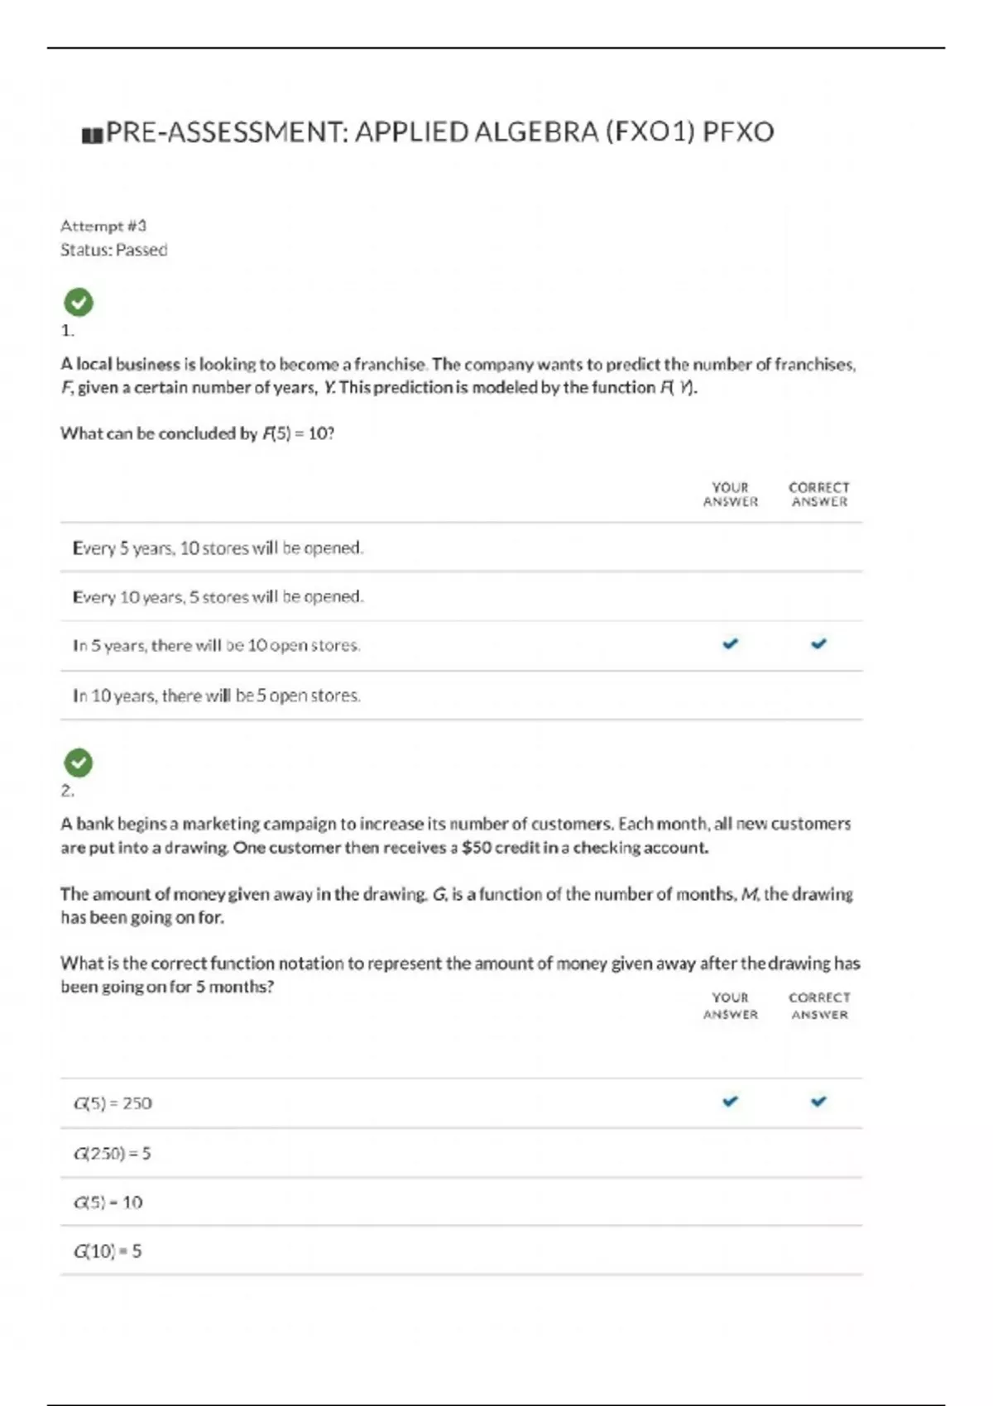Click the "What can be concluded by F(5) = 10?" question
Viewport: 993px width, 1406px height.
(x=197, y=433)
